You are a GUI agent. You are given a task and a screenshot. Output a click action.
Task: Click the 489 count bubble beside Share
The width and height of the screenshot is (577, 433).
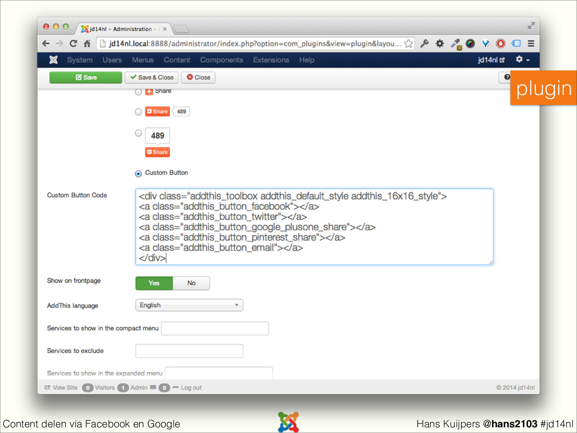[x=181, y=111]
